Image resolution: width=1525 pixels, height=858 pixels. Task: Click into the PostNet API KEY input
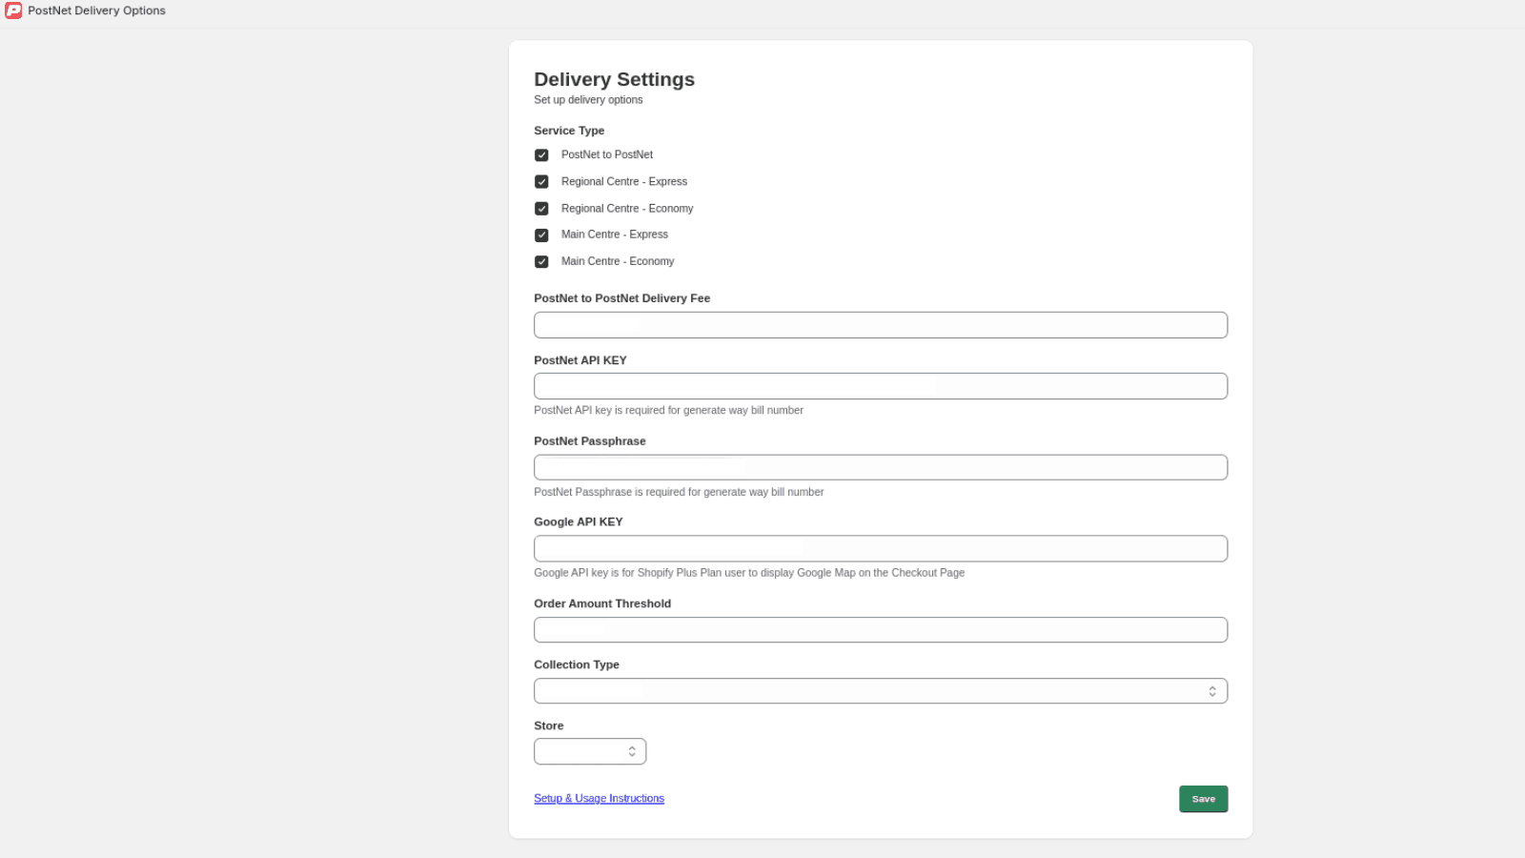[x=881, y=386]
